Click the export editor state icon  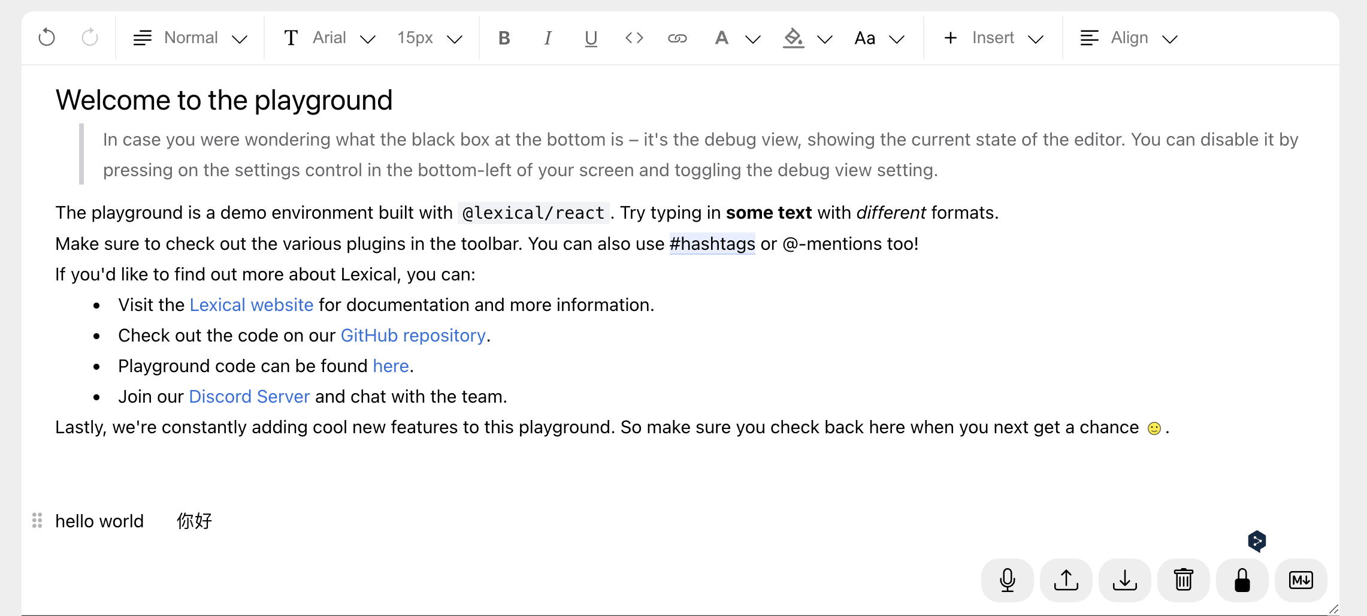1124,579
